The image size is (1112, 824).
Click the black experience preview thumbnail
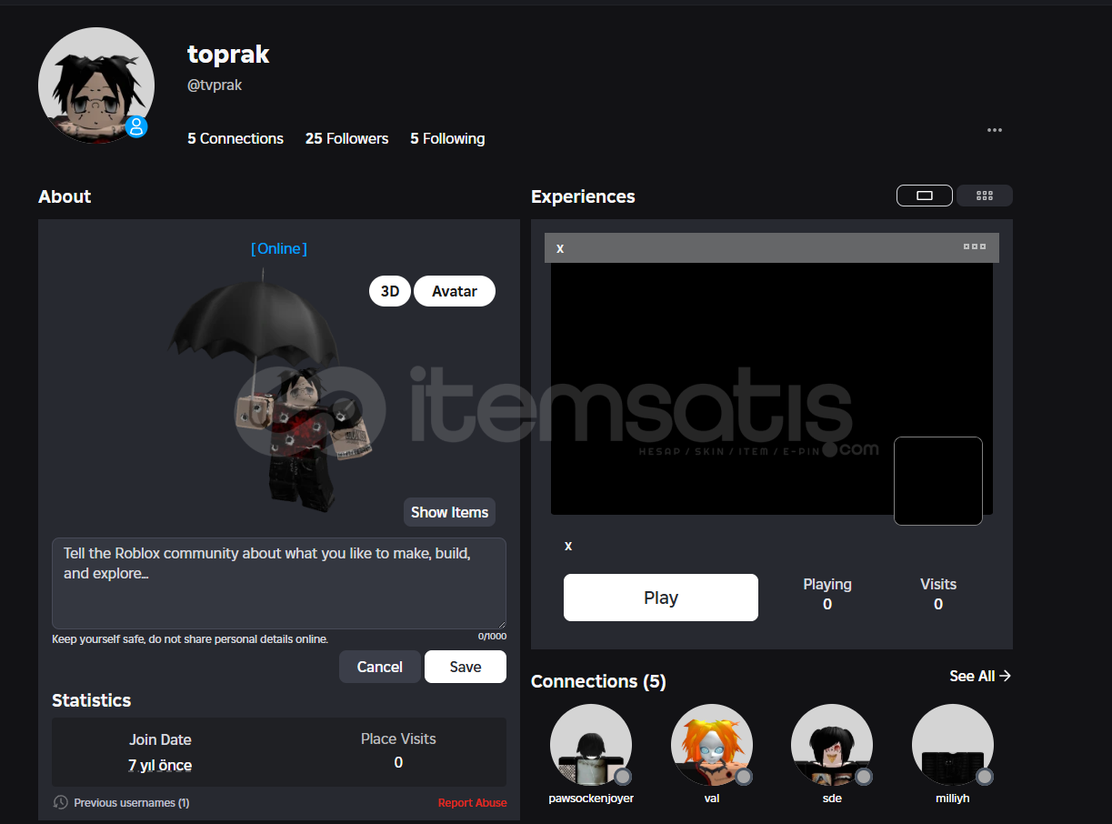point(771,388)
